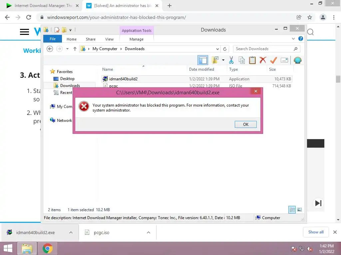Image resolution: width=341 pixels, height=255 pixels.
Task: Click the search magnifier in Search Downloads
Action: click(296, 49)
